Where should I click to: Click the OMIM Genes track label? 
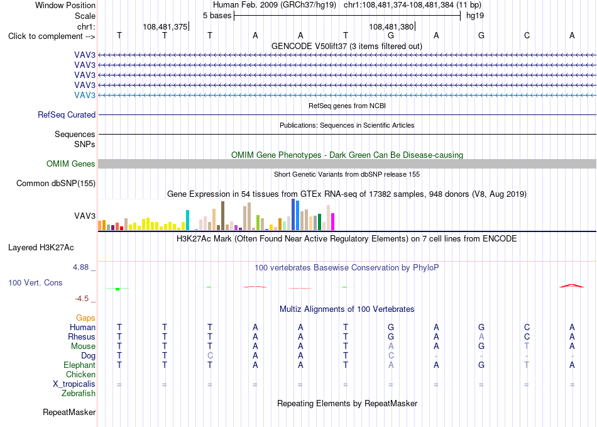(70, 164)
